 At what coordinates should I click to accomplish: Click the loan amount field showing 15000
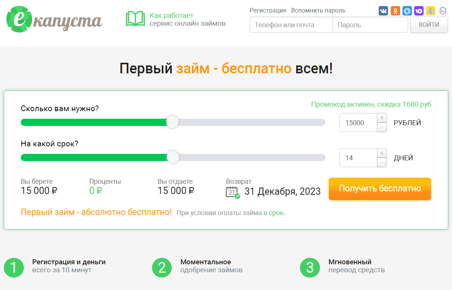click(x=358, y=123)
